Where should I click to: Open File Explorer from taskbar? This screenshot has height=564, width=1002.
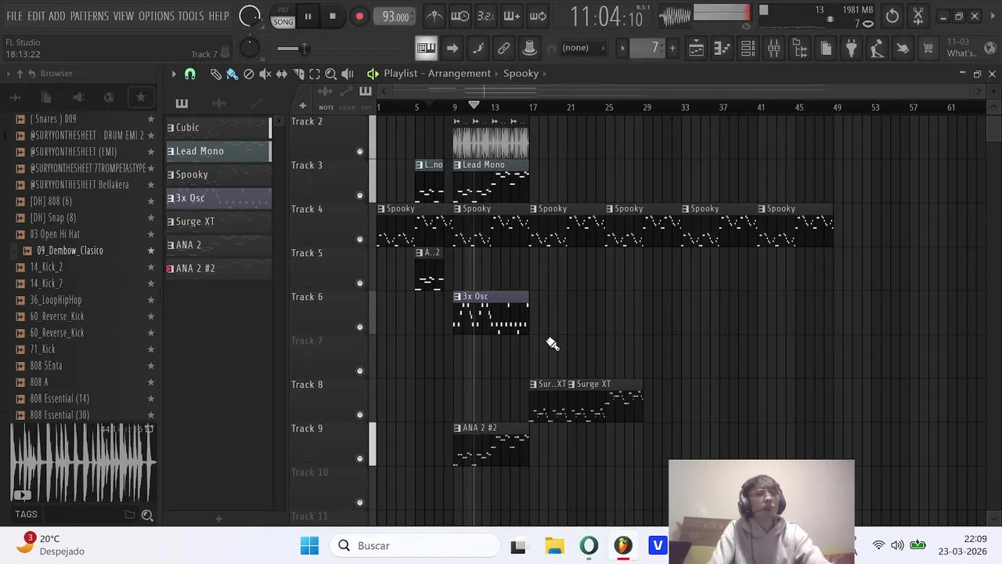[554, 546]
